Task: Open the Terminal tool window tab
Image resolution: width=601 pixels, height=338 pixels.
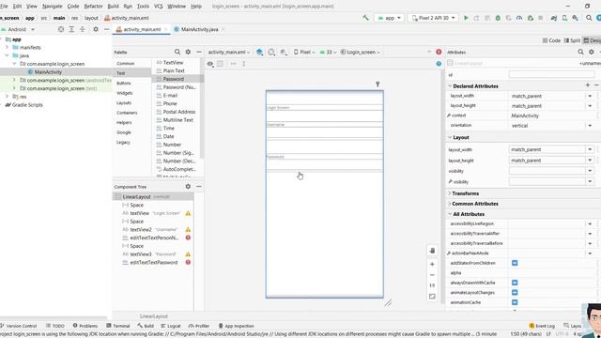Action: point(118,326)
